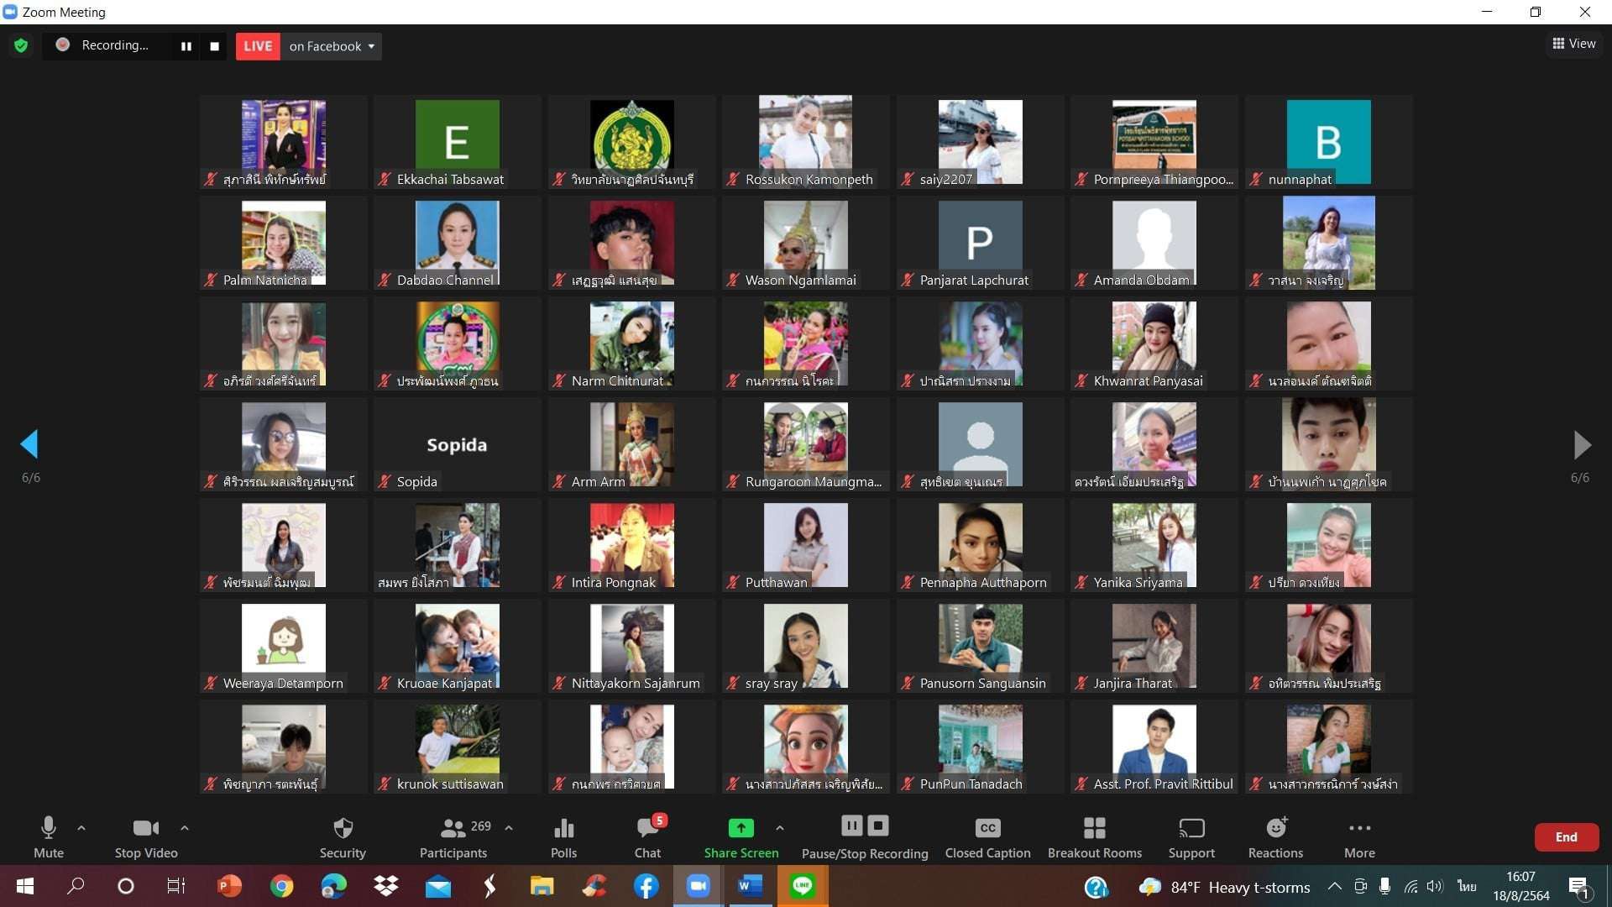The height and width of the screenshot is (907, 1612).
Task: Open the Polls icon
Action: (x=563, y=829)
